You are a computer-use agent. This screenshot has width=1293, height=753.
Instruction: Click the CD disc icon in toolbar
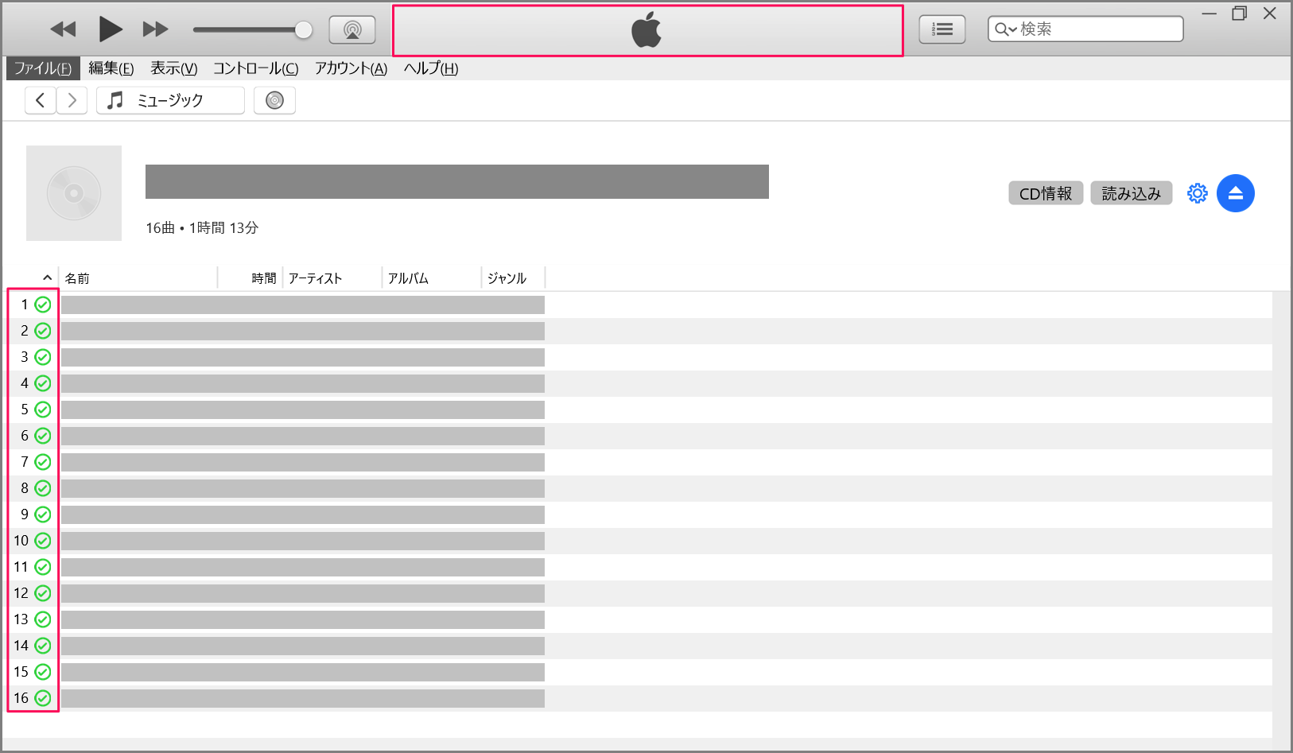pyautogui.click(x=274, y=100)
